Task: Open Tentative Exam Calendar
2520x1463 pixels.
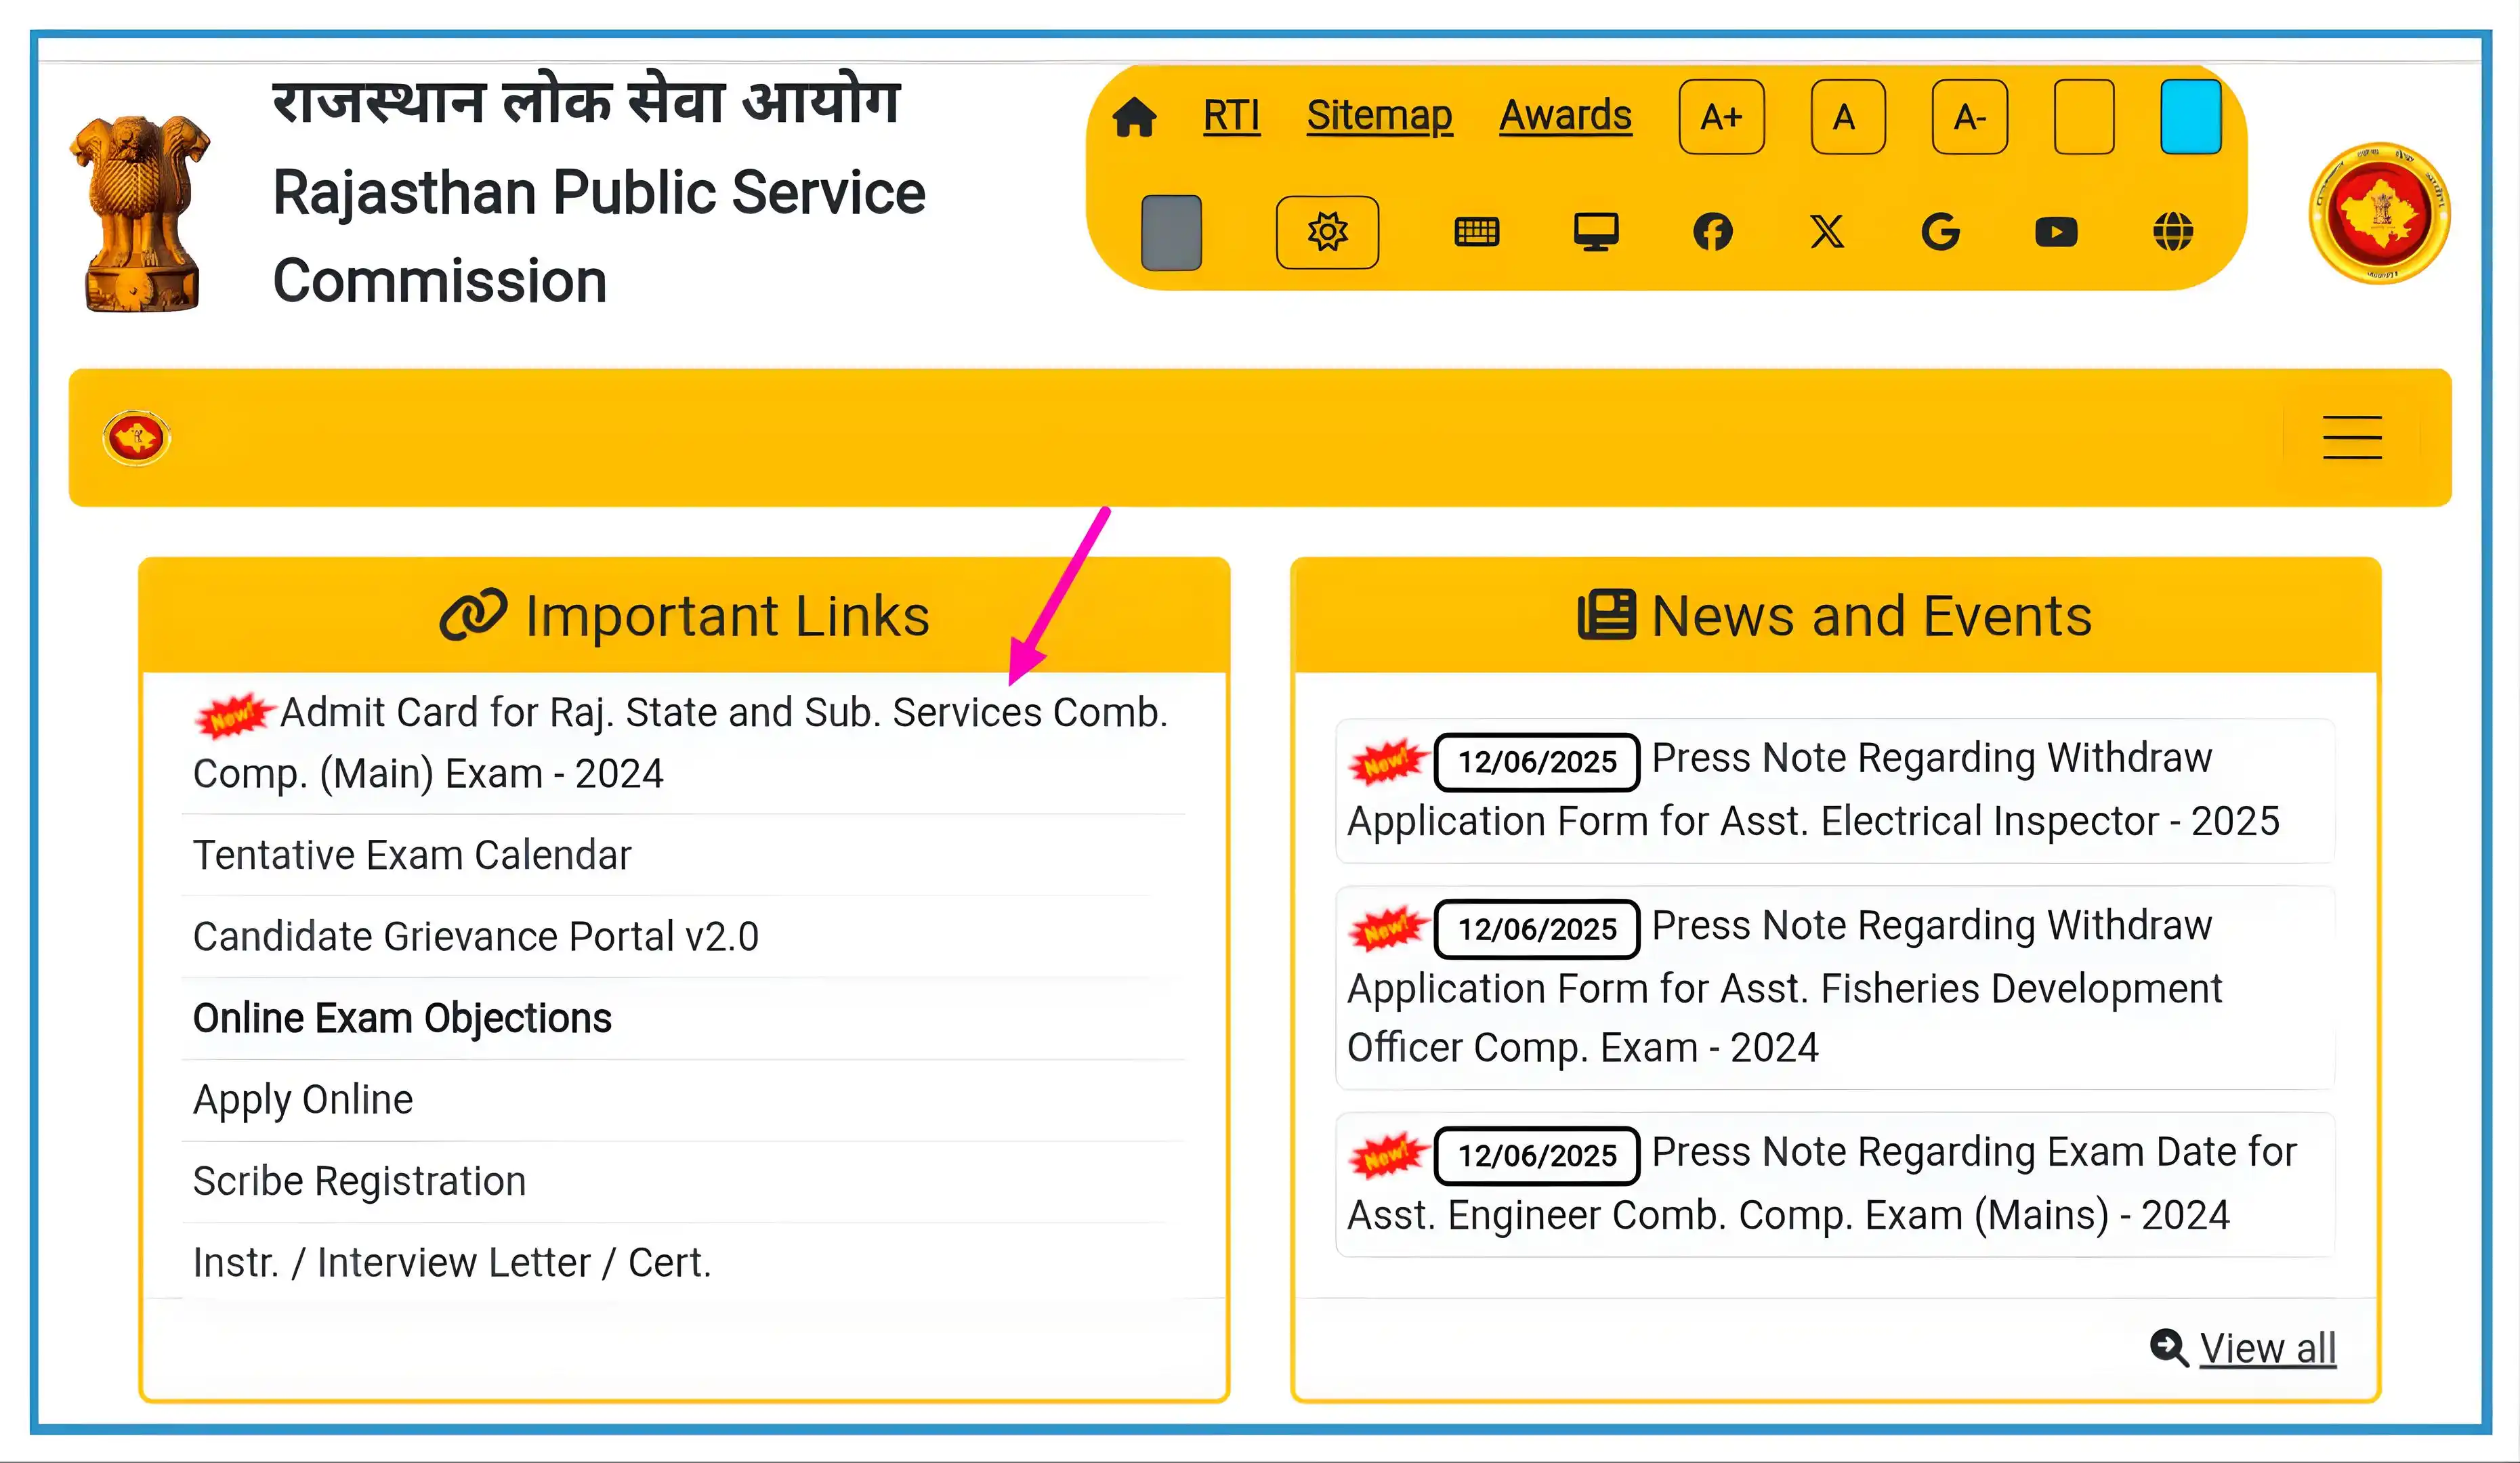Action: (x=412, y=855)
